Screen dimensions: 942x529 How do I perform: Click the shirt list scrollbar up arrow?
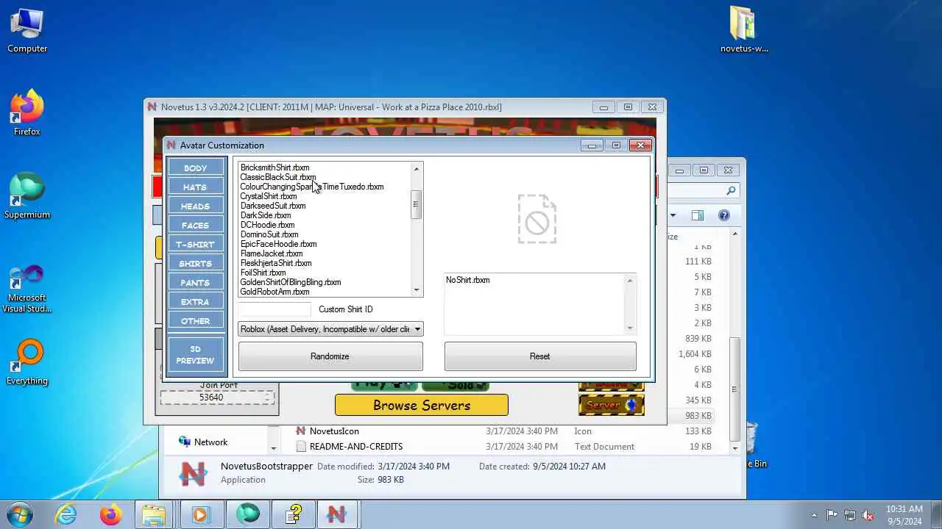pyautogui.click(x=417, y=169)
